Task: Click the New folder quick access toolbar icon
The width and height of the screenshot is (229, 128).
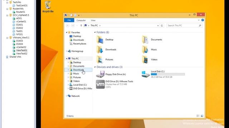Action: [x=75, y=15]
